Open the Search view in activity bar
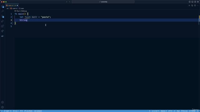 click(2, 11)
